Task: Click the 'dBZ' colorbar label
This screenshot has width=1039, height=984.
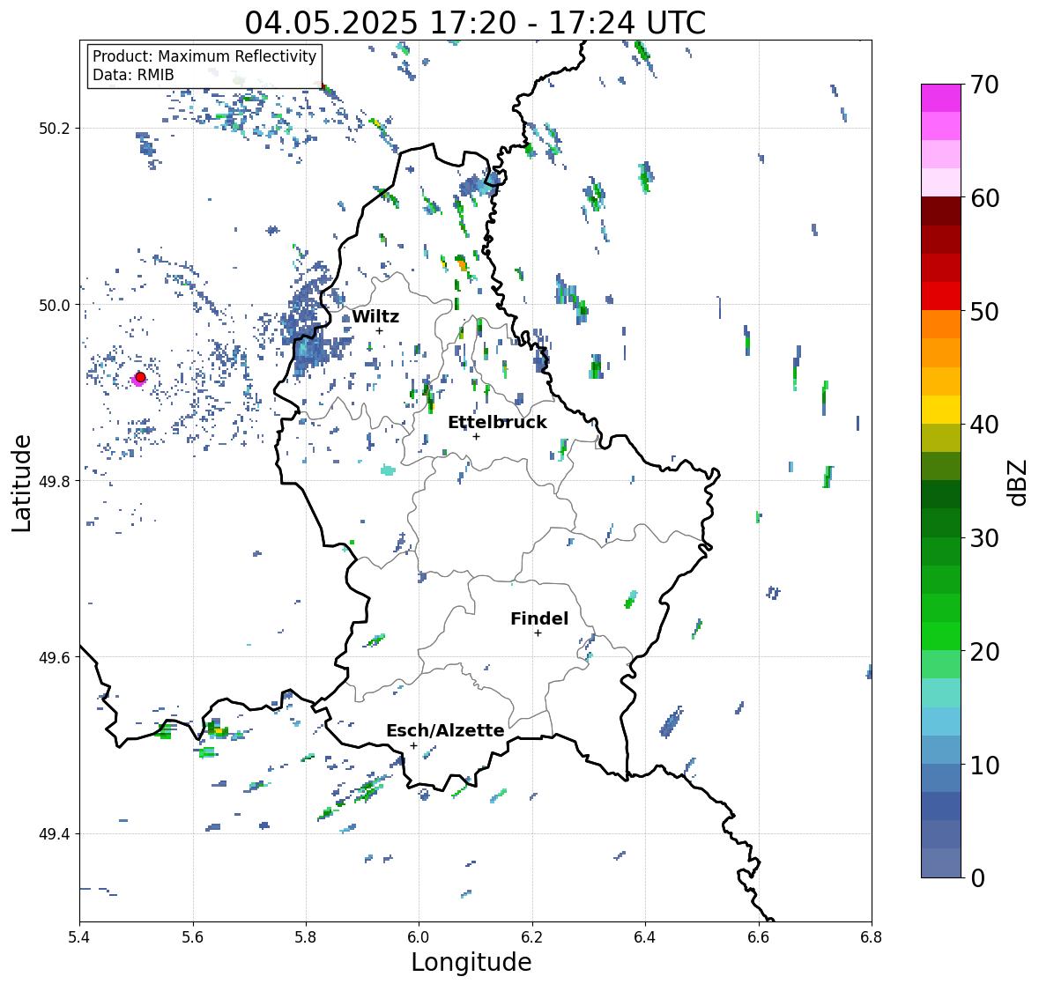Action: pos(1019,482)
